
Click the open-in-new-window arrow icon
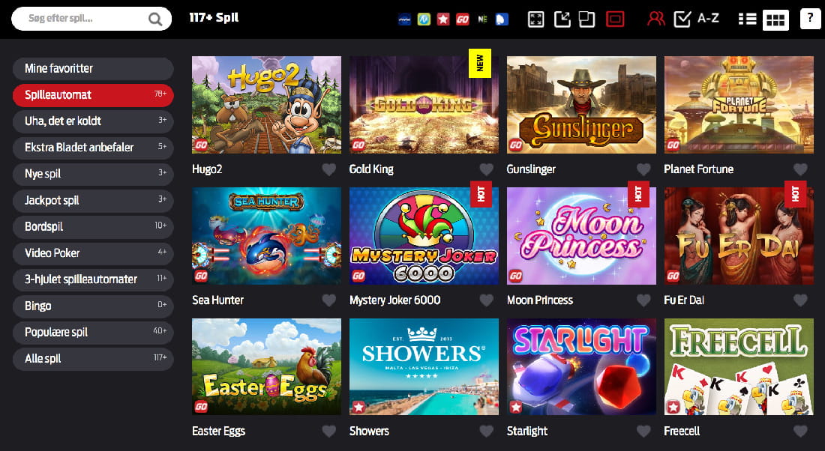[x=562, y=19]
